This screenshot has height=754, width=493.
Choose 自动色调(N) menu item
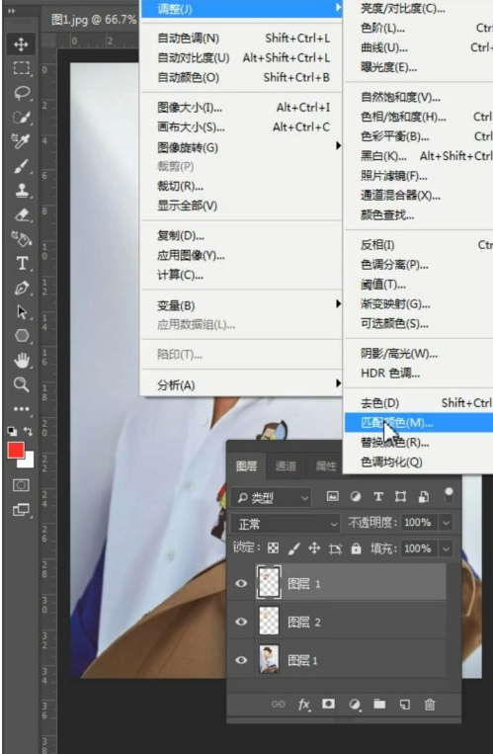241,38
